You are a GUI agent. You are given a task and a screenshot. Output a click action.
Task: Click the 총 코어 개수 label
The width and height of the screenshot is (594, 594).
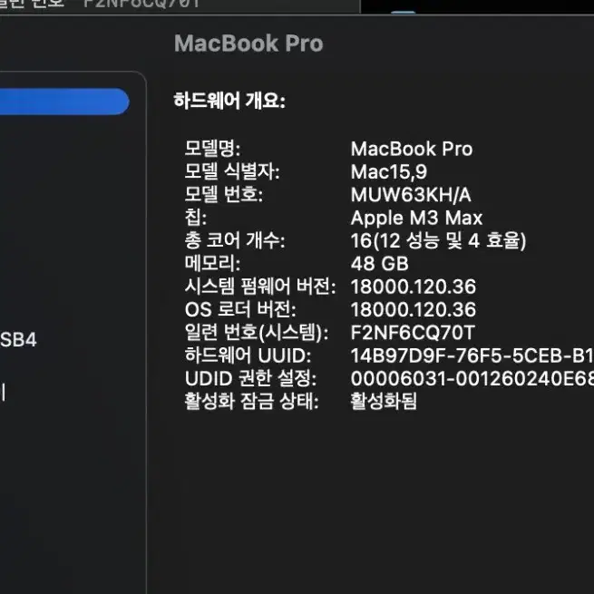(235, 240)
